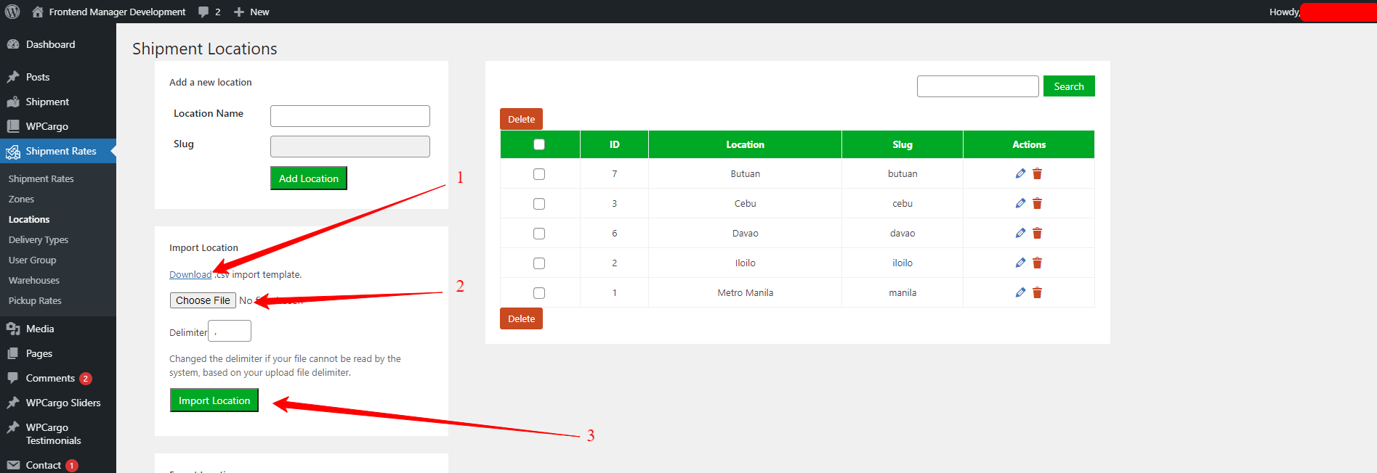
Task: Click the Download csv template link
Action: click(190, 274)
